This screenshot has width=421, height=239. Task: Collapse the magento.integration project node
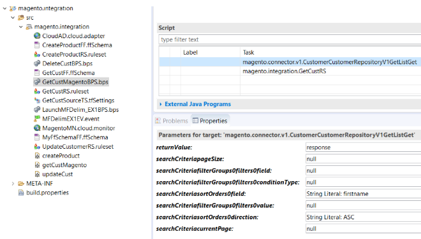[x=4, y=8]
